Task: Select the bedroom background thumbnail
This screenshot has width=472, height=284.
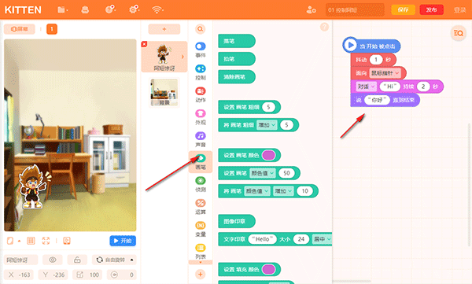Action: pos(164,93)
